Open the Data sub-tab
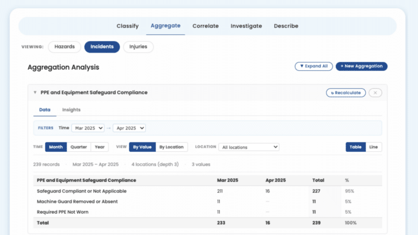This screenshot has width=418, height=235. click(45, 110)
